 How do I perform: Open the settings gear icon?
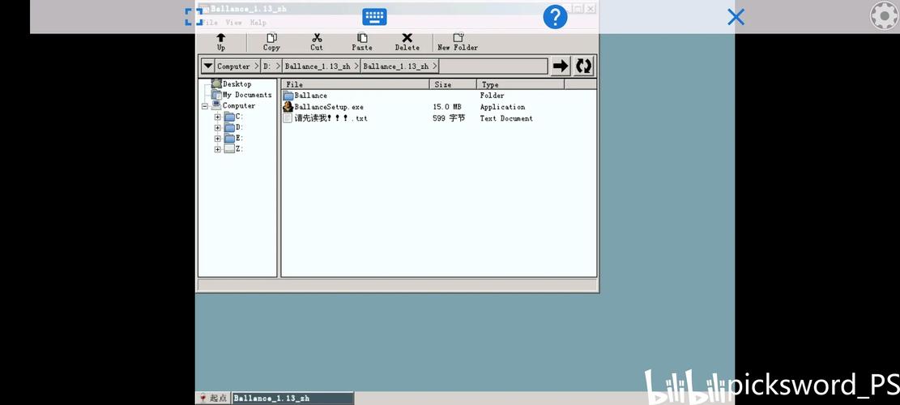(x=884, y=16)
